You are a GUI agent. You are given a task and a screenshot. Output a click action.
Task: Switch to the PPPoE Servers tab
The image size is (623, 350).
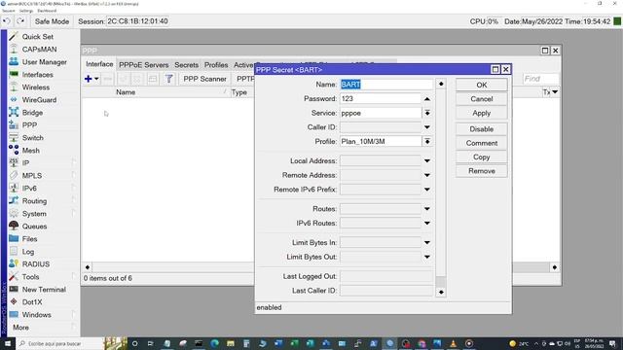click(x=143, y=65)
